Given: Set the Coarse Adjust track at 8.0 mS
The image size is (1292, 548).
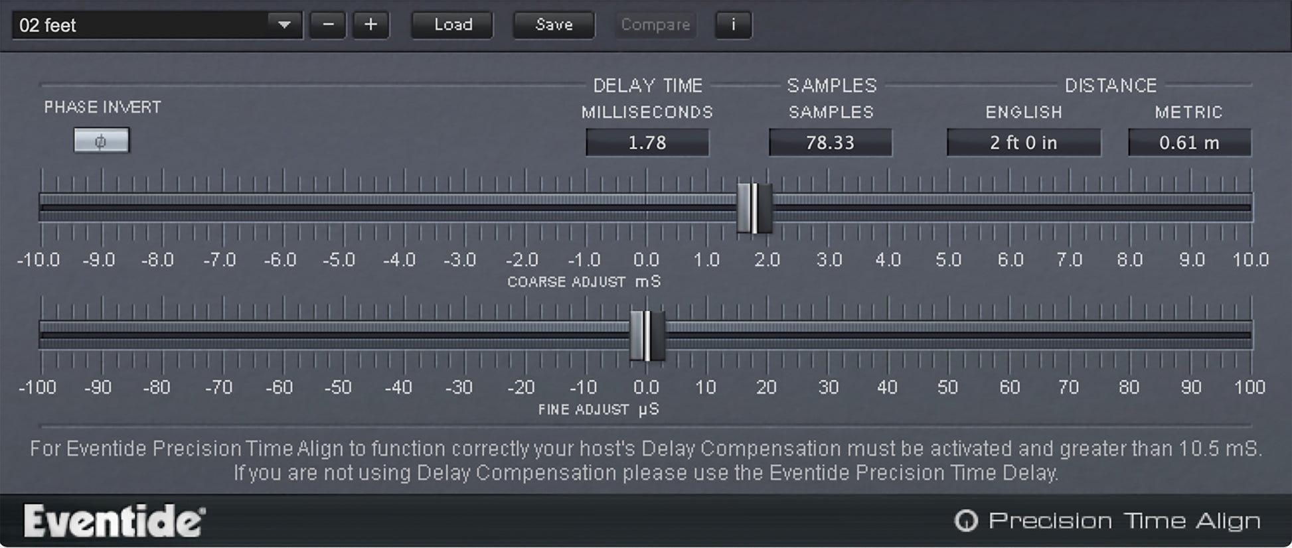Looking at the screenshot, I should (x=1130, y=208).
